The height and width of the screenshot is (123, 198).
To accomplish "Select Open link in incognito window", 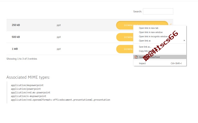I will pos(153,37).
